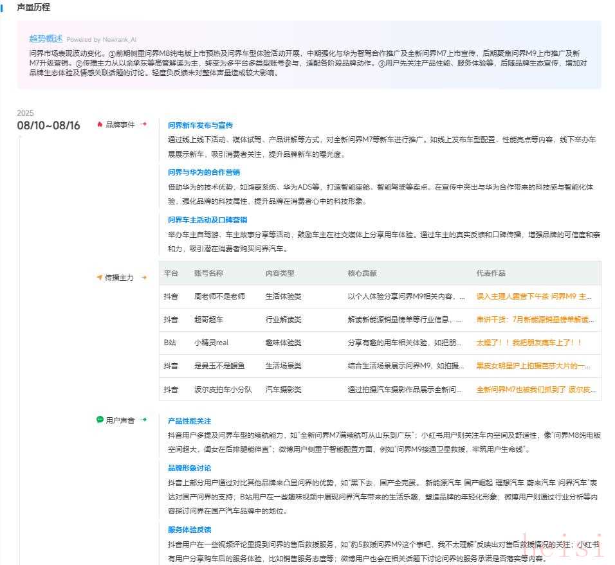The image size is (615, 565).
Task: Click the 代表作品 column header
Action: (x=491, y=273)
